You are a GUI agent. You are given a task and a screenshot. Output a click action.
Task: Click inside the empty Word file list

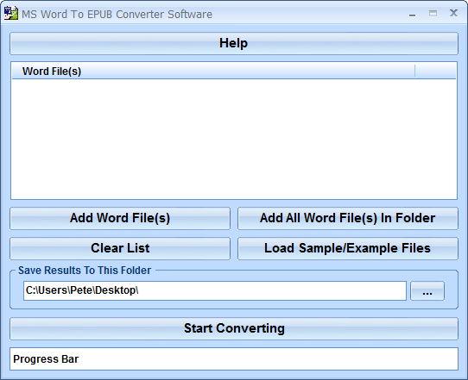[x=234, y=139]
